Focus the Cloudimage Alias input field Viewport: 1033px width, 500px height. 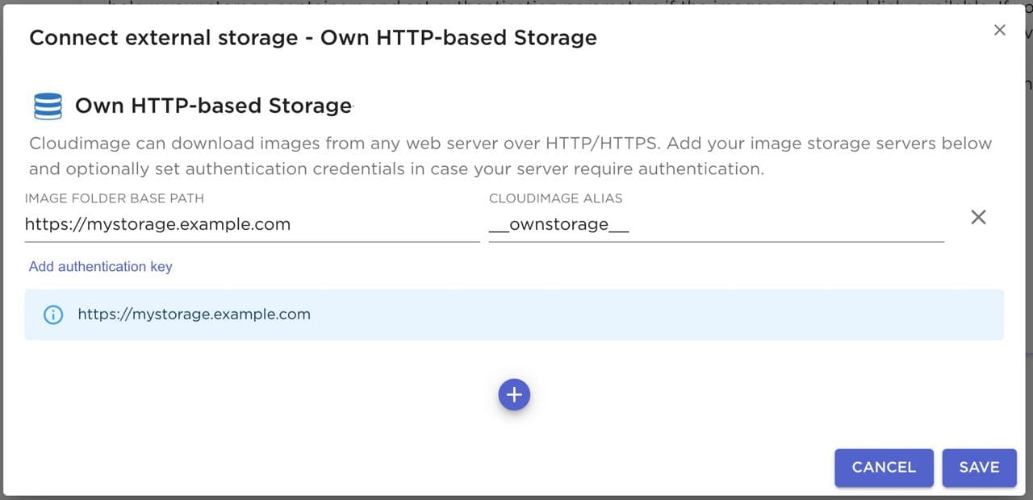[716, 225]
